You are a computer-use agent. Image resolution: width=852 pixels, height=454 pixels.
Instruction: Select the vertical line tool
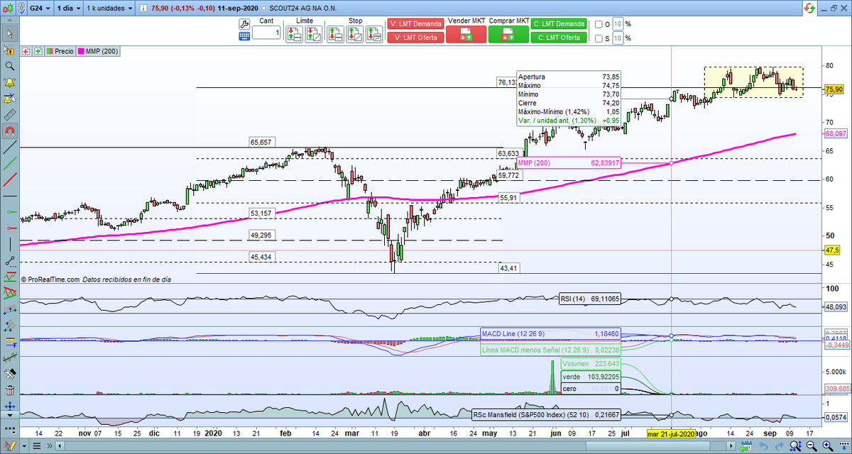[9, 245]
